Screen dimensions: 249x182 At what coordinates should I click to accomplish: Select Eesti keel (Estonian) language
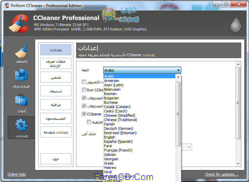[139, 133]
